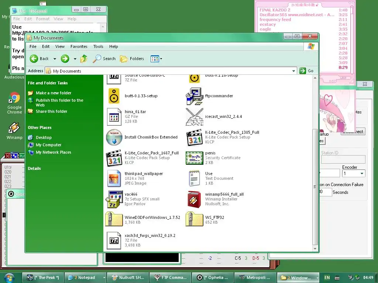Switch to Nullsoft SHOUTcast taskbar button
This screenshot has width=378, height=283.
[128, 277]
